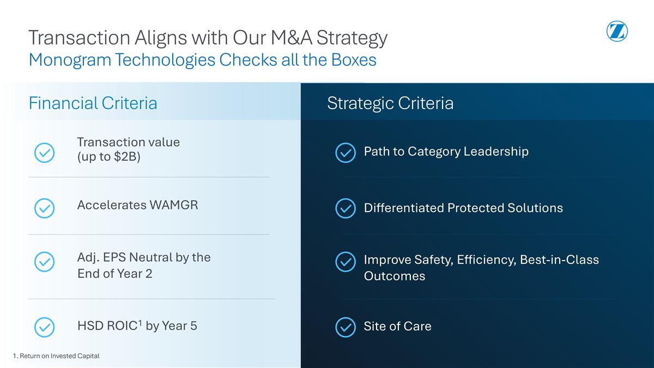Click checkmark beside Improve Safety, Efficiency
Image resolution: width=654 pixels, height=368 pixels.
click(345, 262)
